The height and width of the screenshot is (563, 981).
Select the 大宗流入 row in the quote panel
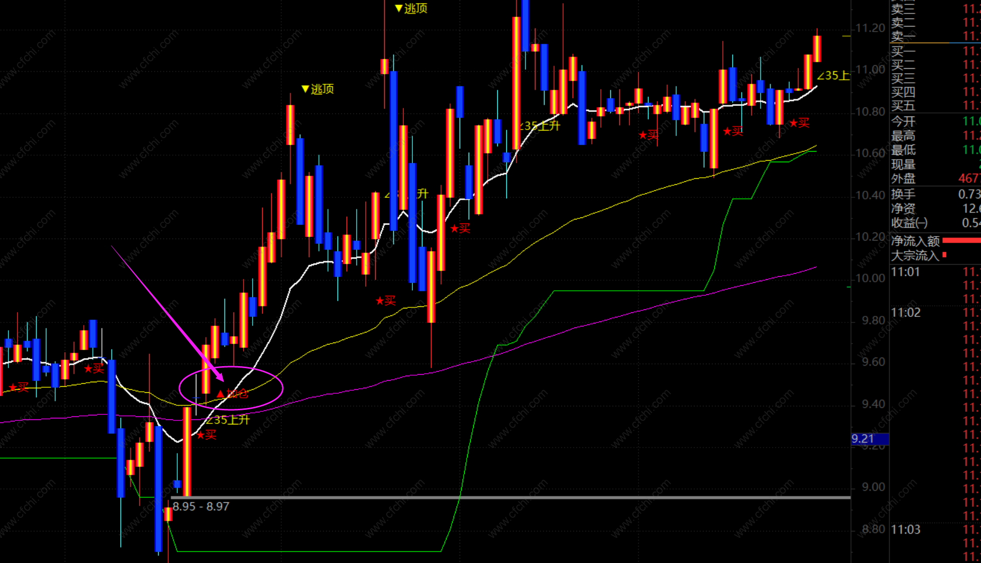(915, 256)
